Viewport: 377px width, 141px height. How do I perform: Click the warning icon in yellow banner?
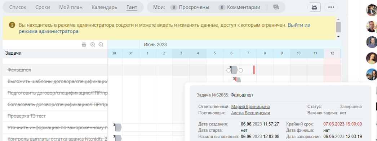click(x=12, y=25)
